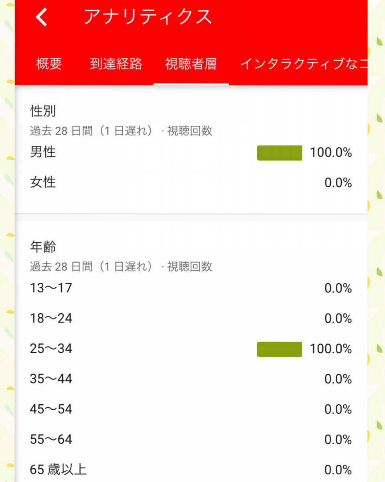Select the 35〜44 age row

click(191, 379)
